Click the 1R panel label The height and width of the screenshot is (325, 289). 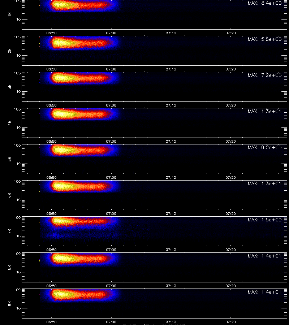coord(9,14)
